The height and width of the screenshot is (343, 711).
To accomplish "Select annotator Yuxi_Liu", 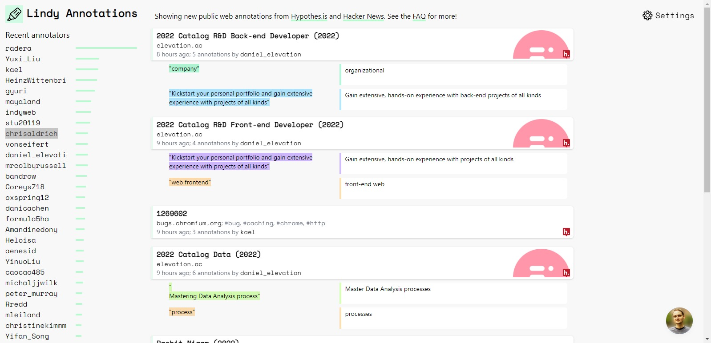I will pos(23,59).
